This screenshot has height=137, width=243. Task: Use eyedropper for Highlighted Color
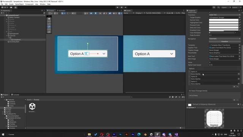pyautogui.click(x=240, y=22)
